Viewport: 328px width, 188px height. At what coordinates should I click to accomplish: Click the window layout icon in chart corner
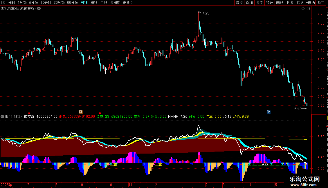(x=309, y=9)
